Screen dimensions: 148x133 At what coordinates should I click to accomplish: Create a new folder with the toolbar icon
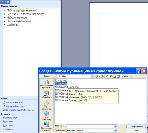(x=115, y=76)
